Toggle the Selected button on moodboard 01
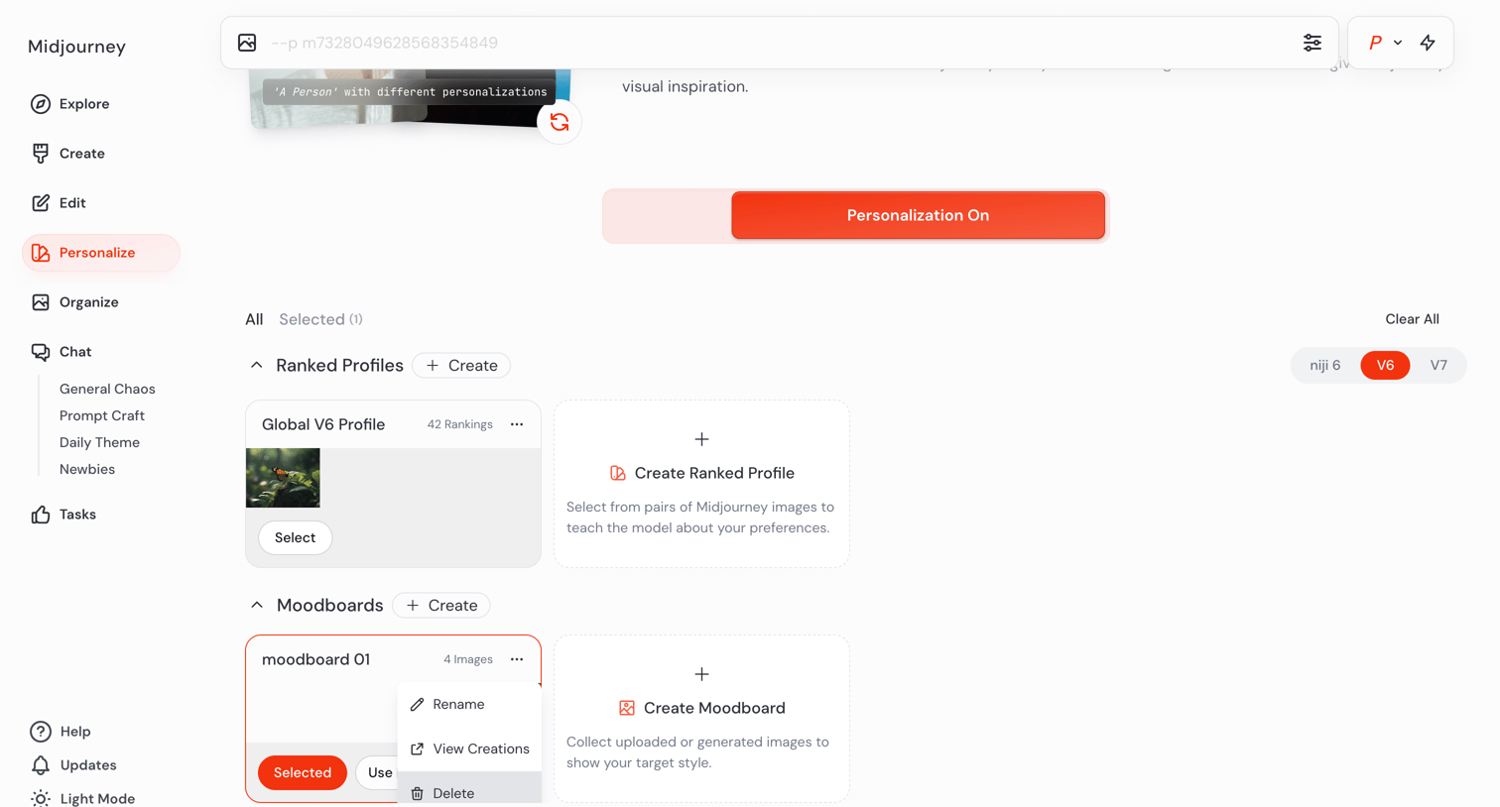The width and height of the screenshot is (1500, 807). point(303,772)
